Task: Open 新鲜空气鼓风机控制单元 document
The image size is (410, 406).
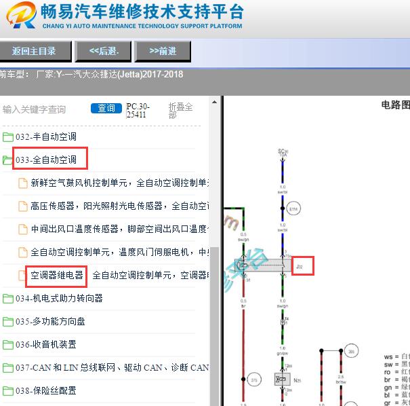Action: 120,183
